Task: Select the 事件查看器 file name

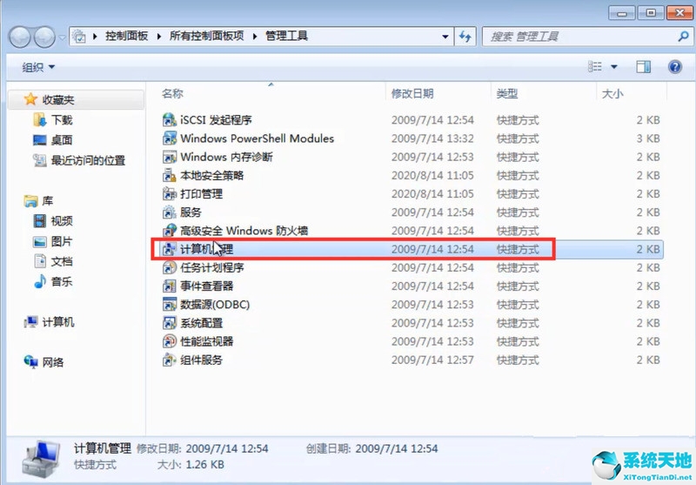Action: pyautogui.click(x=207, y=286)
